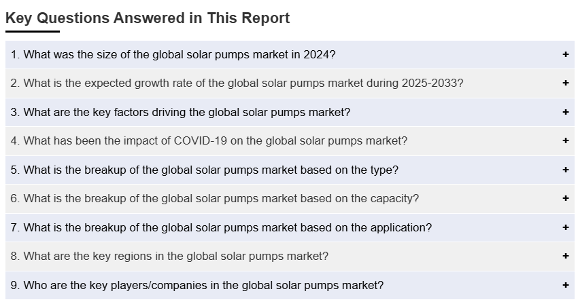Click plus icon beside expected growth rate question
578x304 pixels.
pyautogui.click(x=565, y=83)
